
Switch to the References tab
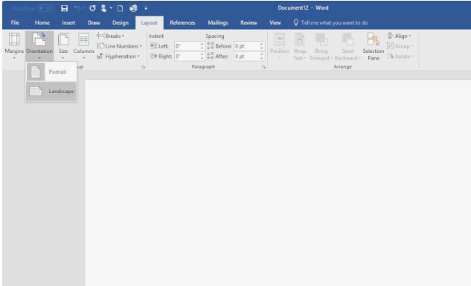pos(182,23)
